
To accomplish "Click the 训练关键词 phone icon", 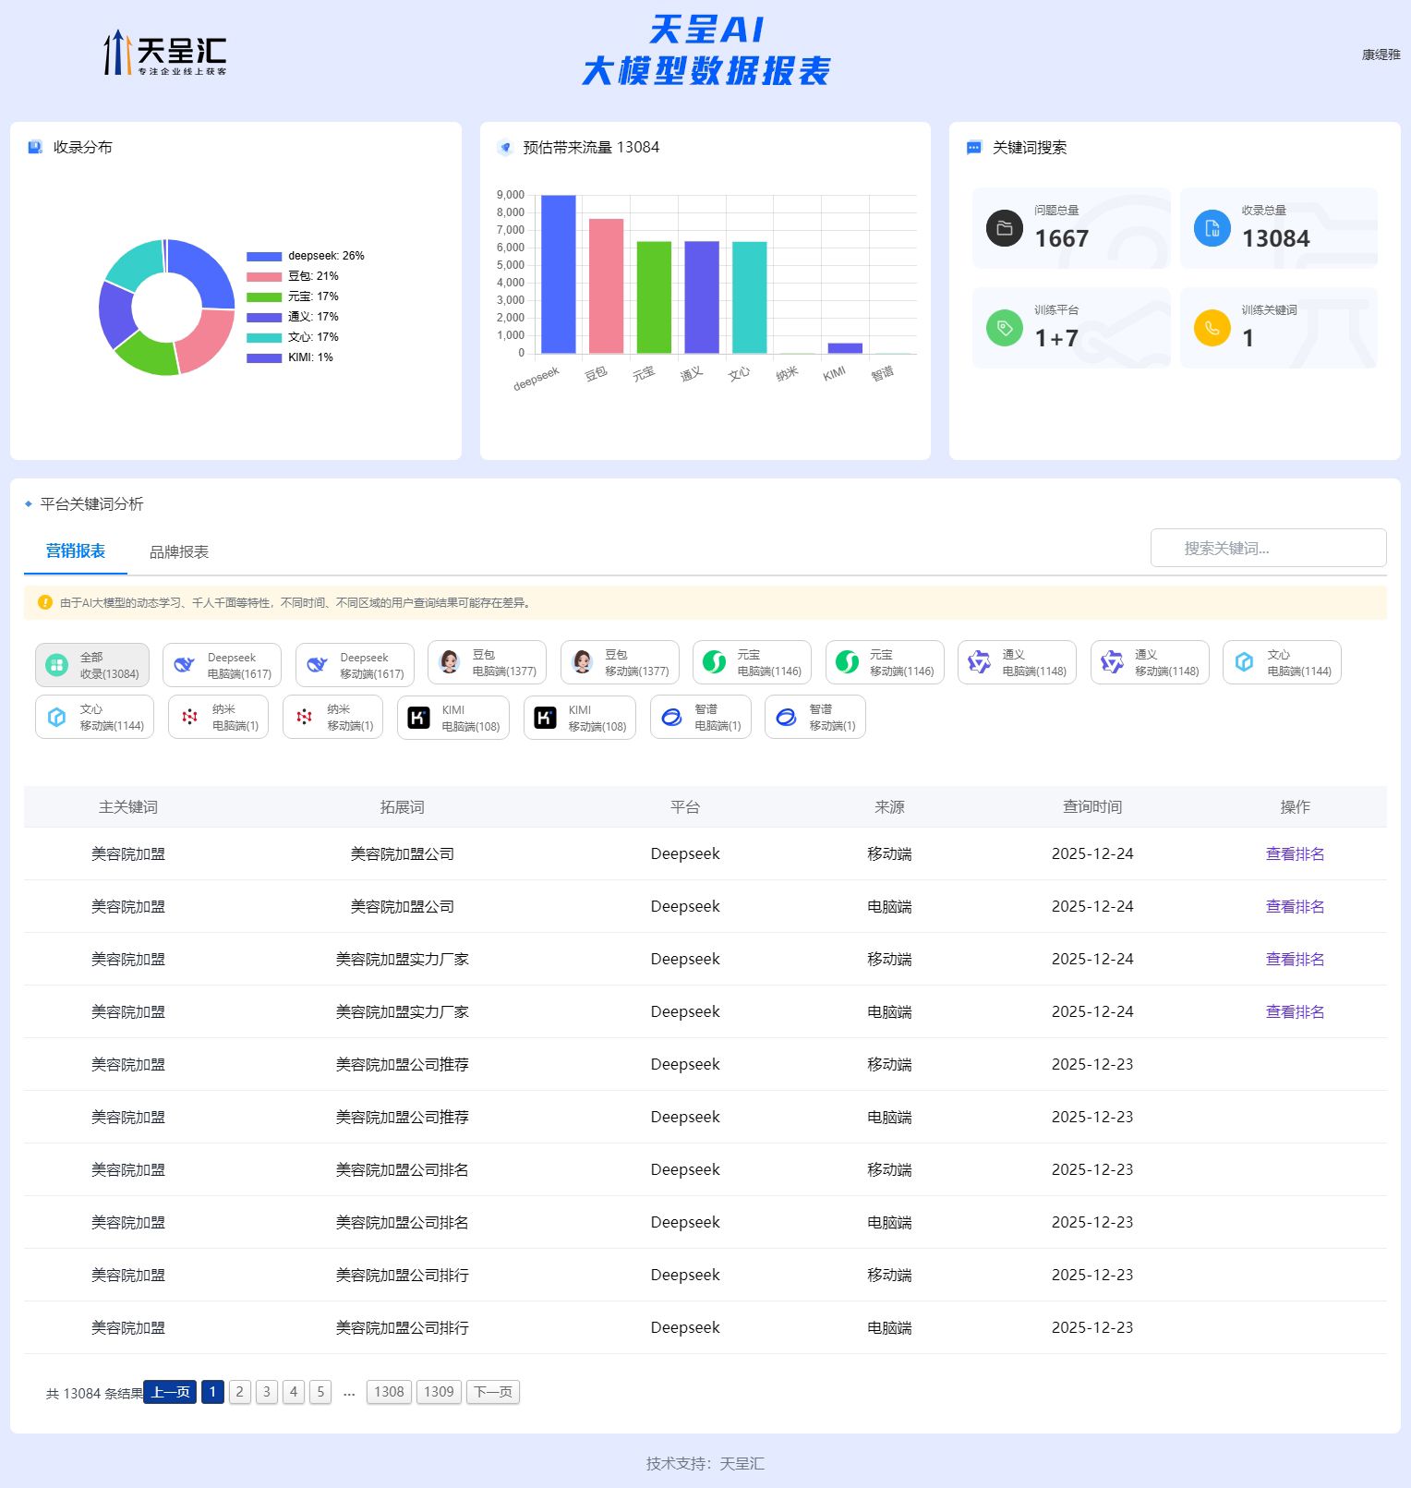I will click(1212, 328).
